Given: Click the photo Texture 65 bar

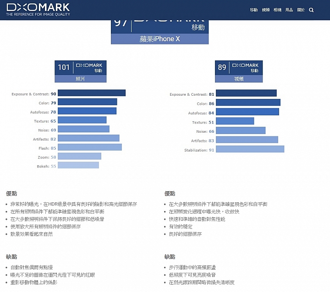Looking at the screenshot, I should pyautogui.click(x=82, y=120).
